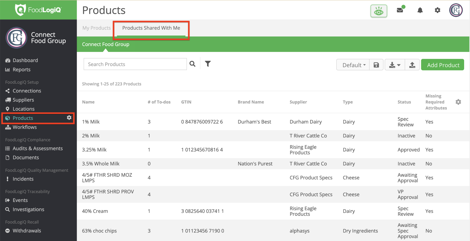Click the alphasys supplier cell
This screenshot has width=470, height=241.
(300, 231)
